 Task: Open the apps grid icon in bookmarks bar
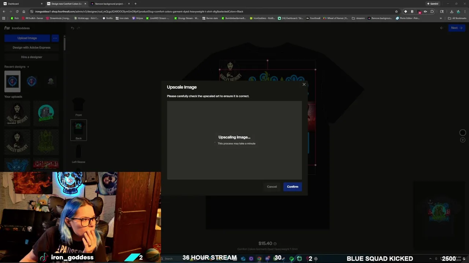click(x=4, y=18)
